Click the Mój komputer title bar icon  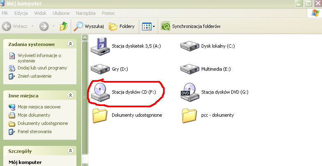tap(2, 3)
